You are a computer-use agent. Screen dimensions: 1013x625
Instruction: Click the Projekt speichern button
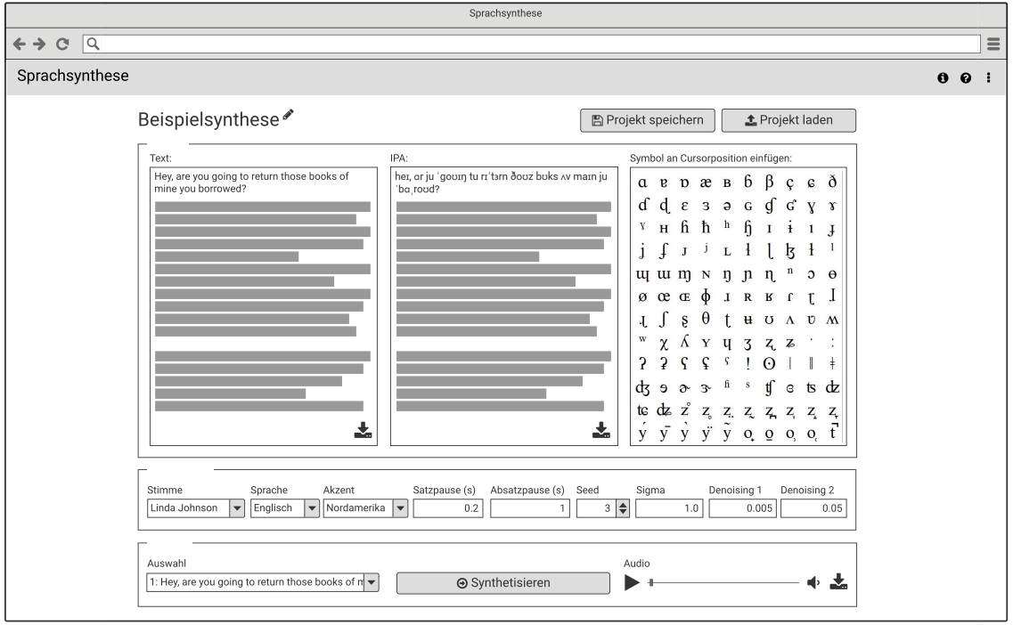pos(647,120)
